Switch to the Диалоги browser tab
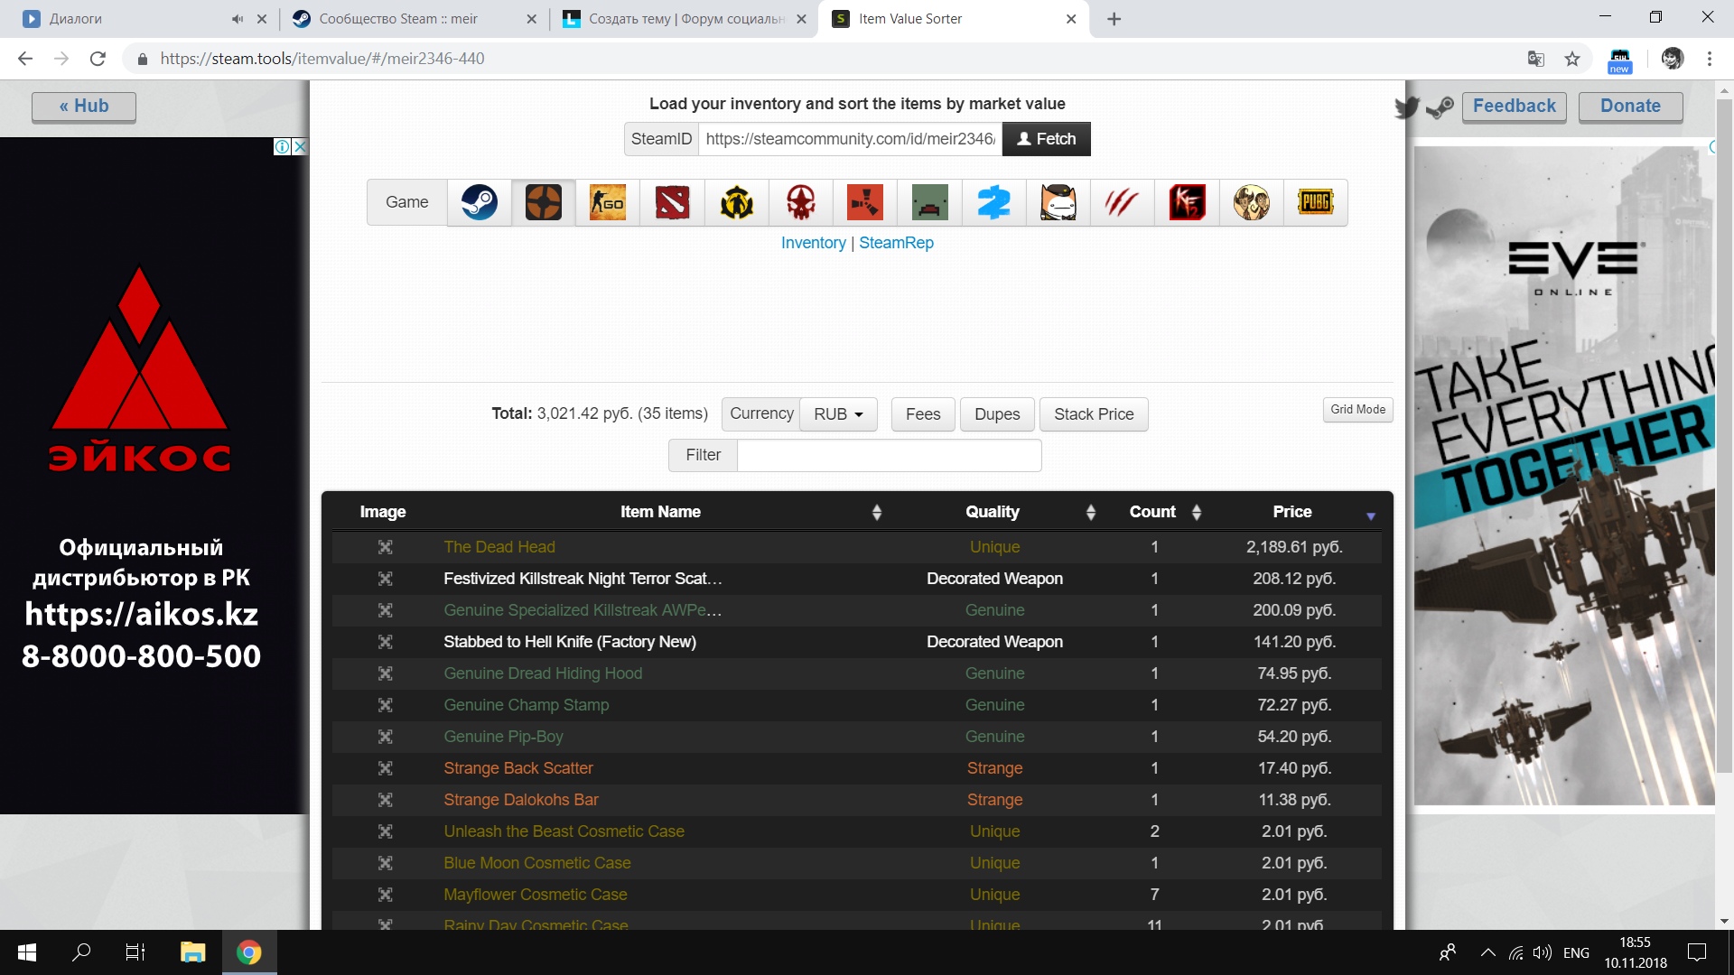Viewport: 1734px width, 975px height. [126, 19]
